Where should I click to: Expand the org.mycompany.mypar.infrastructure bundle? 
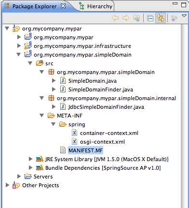[x=19, y=46]
